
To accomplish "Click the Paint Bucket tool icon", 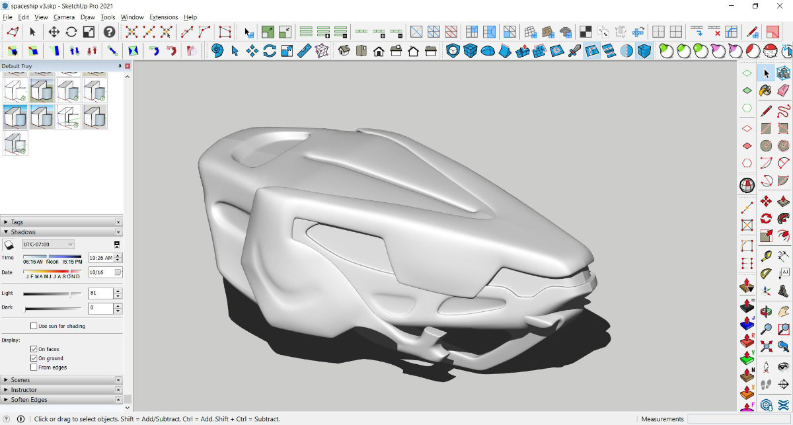I will [766, 91].
